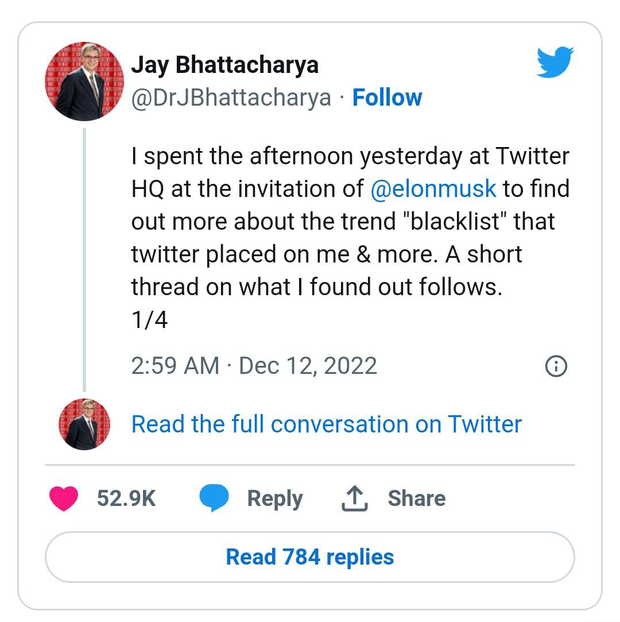Click the tweet text mentioning trend "blacklist"

(343, 221)
